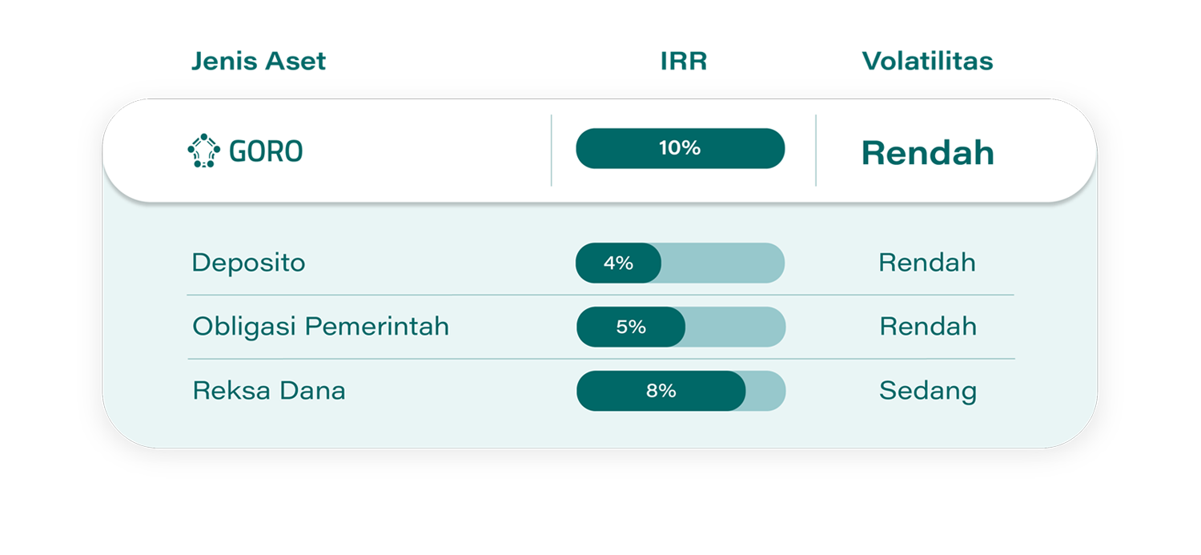Open the cut-off header tab above GORO logo

pyautogui.click(x=259, y=64)
